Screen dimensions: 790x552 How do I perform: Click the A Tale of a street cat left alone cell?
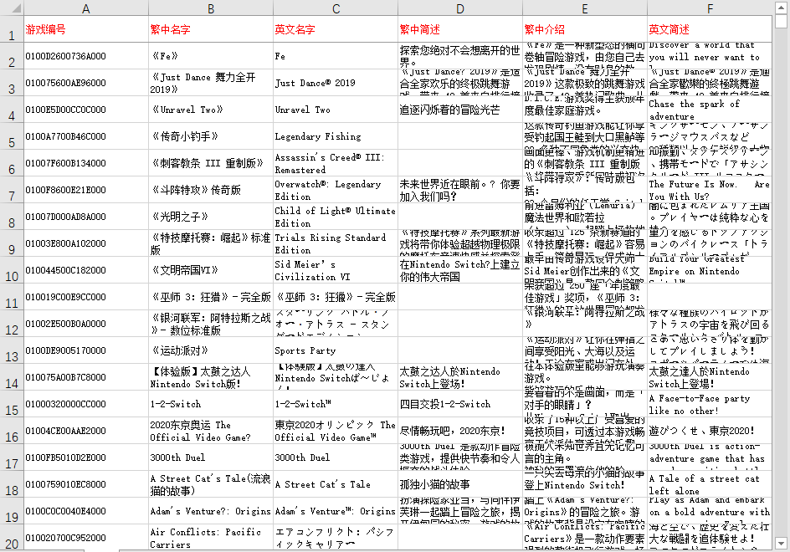(710, 484)
